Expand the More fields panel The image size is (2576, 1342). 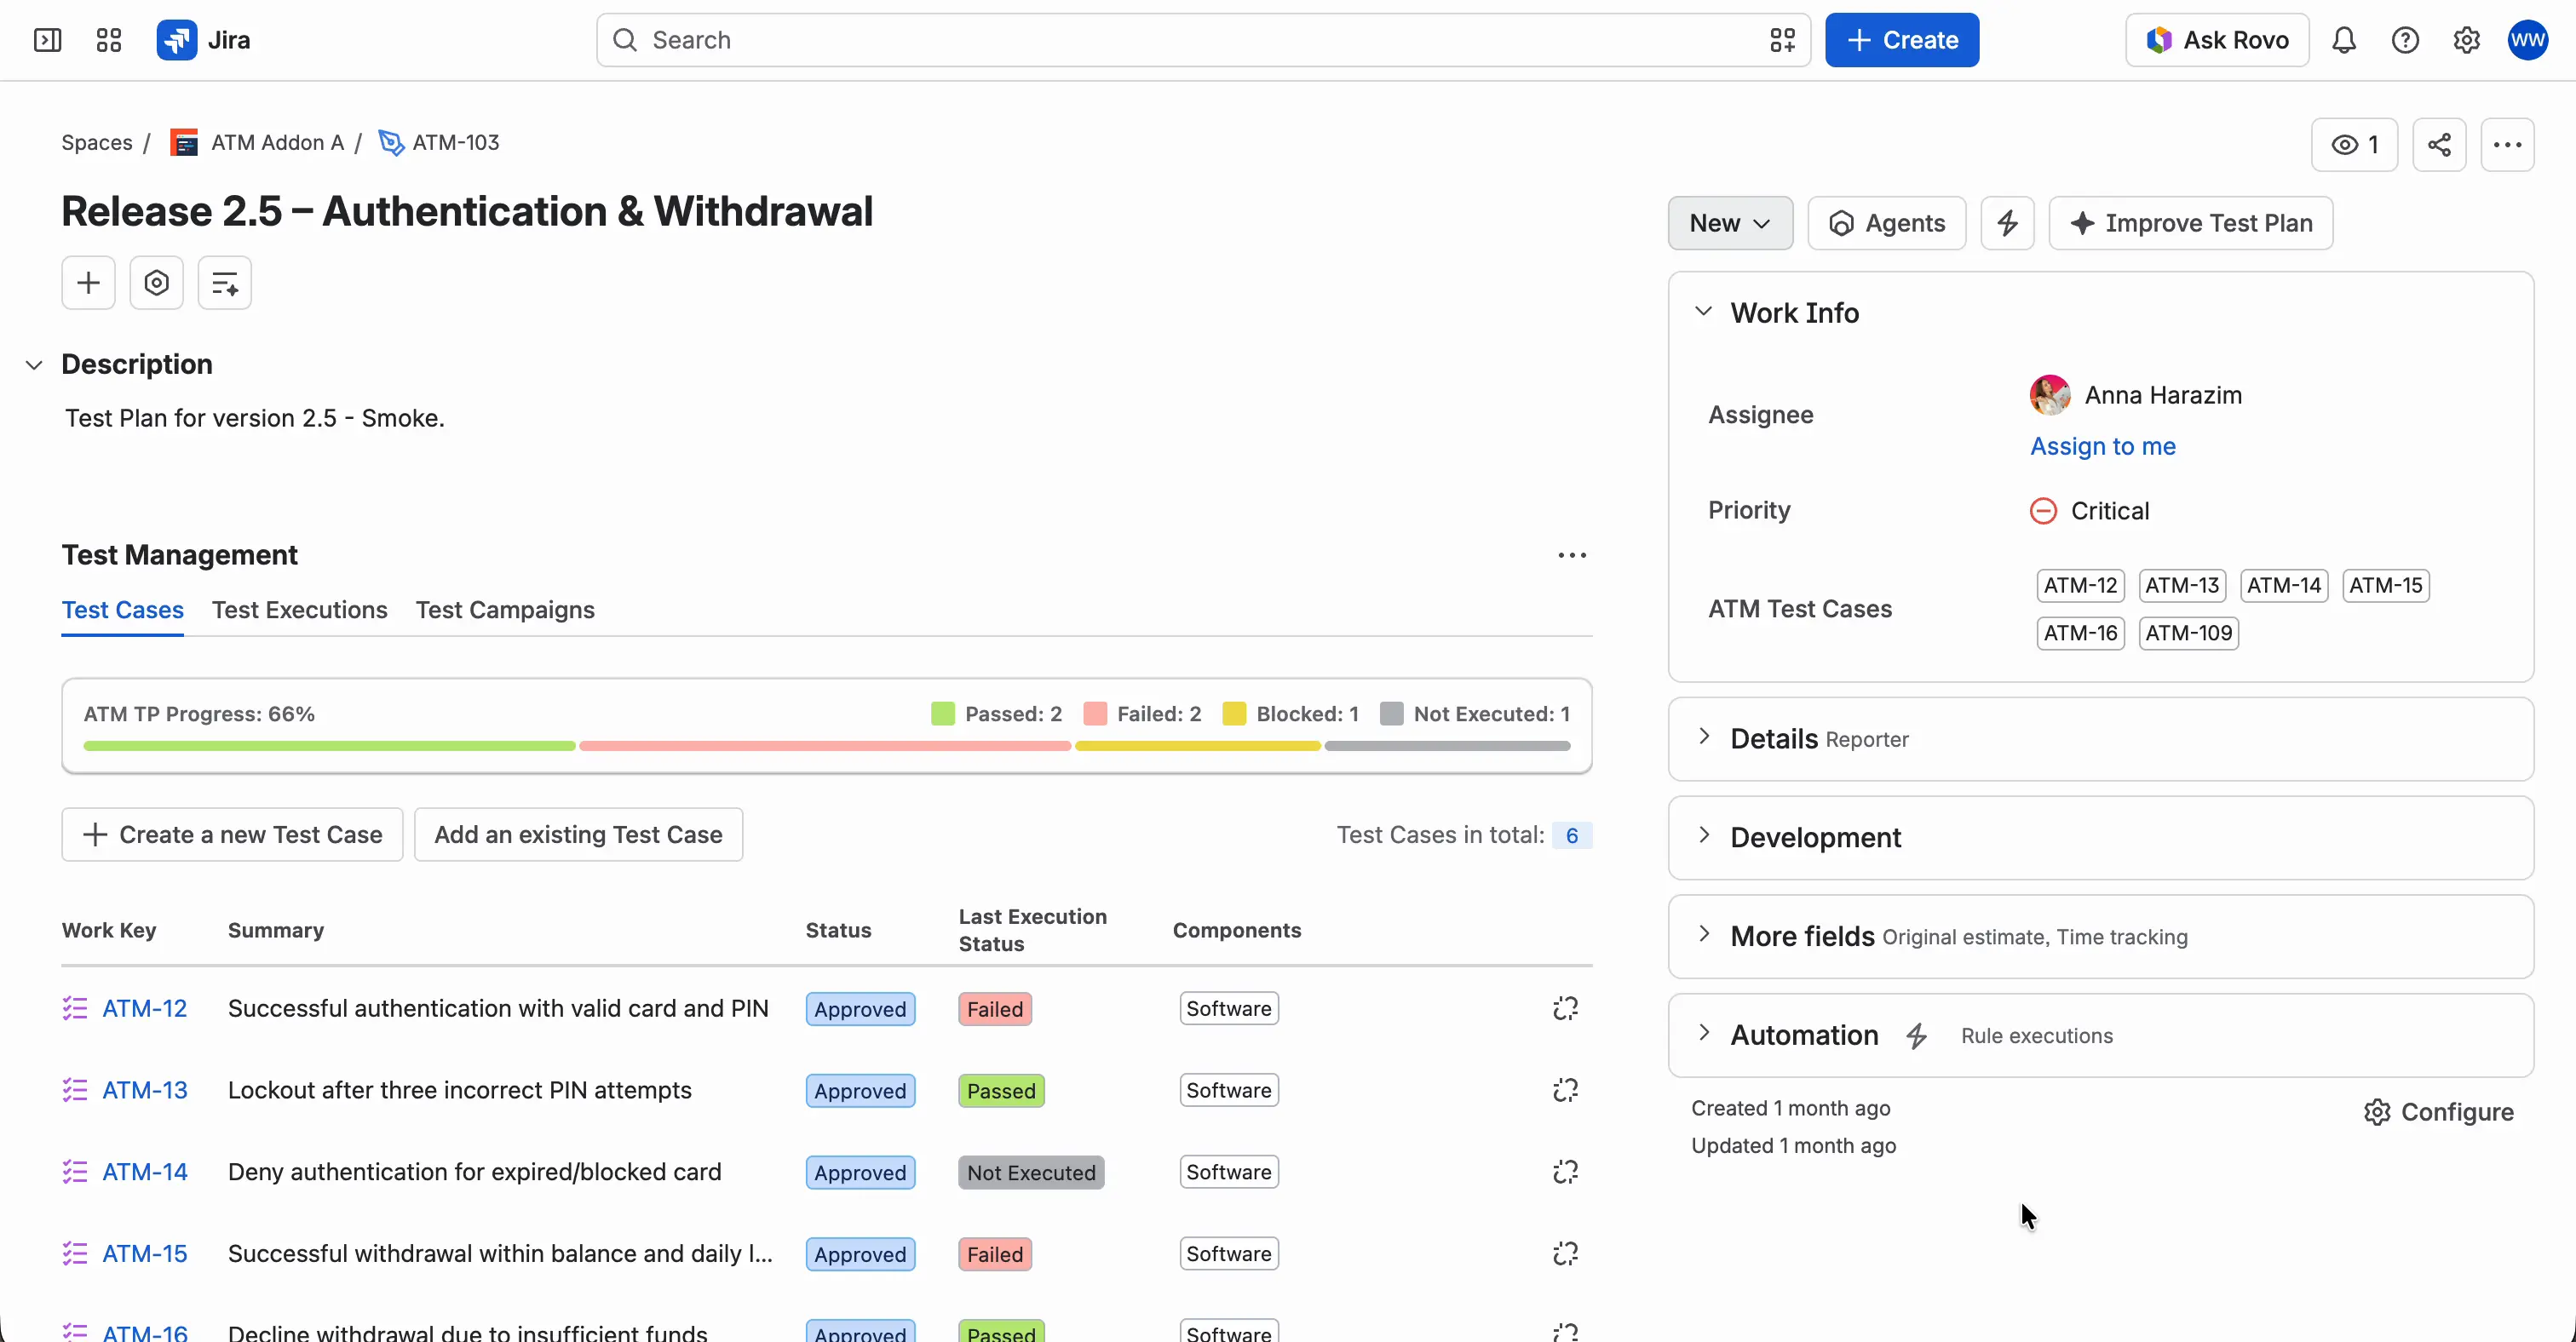pyautogui.click(x=1703, y=935)
